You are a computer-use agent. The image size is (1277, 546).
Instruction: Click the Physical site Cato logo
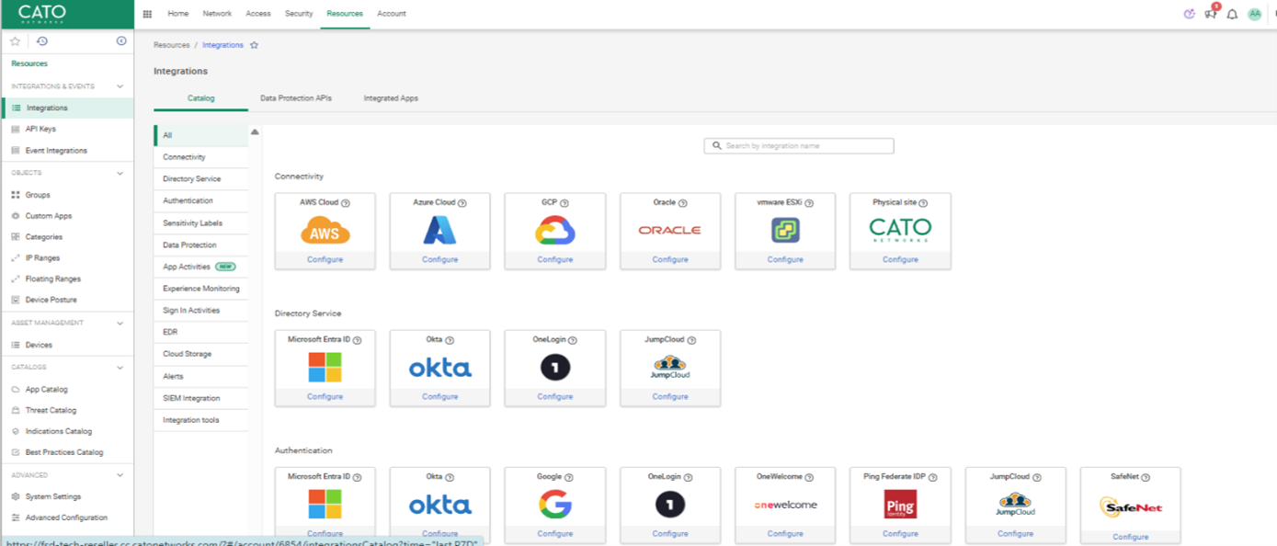[x=900, y=230]
